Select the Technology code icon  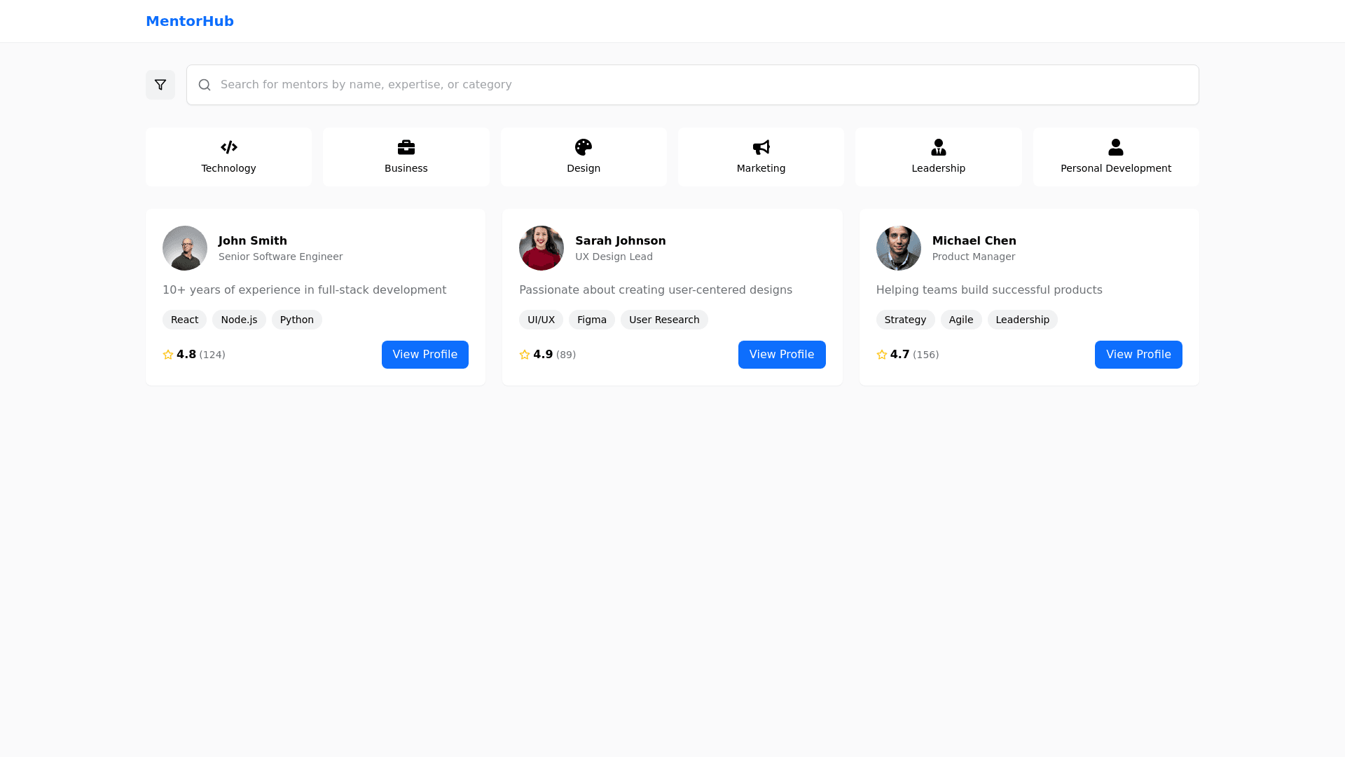click(228, 147)
